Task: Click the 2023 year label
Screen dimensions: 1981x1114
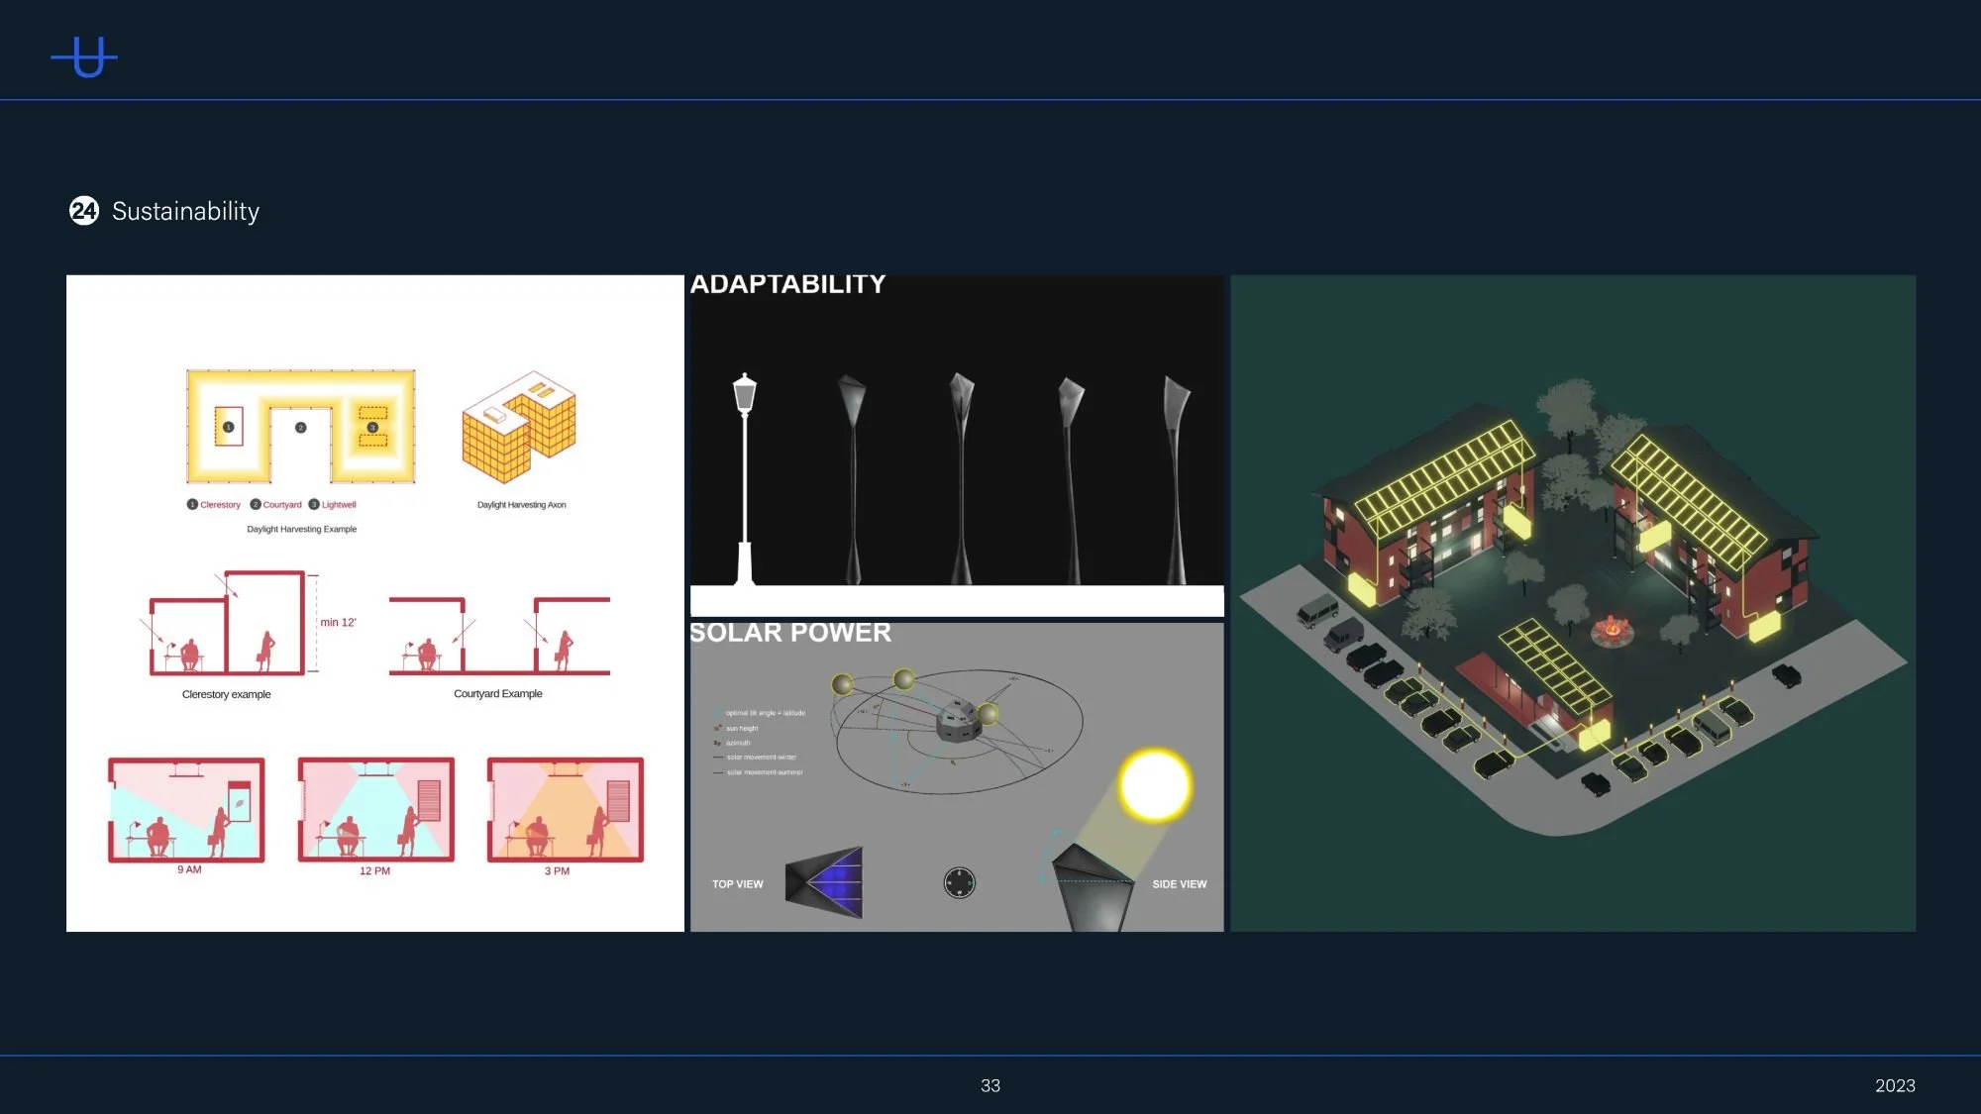Action: click(1894, 1085)
